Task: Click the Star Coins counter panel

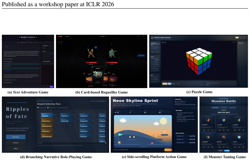Action: point(121,112)
